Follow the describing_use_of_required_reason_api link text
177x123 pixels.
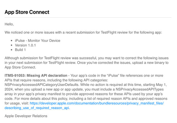click(x=37, y=108)
